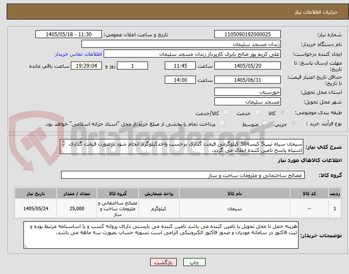Image resolution: width=349 pixels, height=274 pixels.
Task: Click the شماره نیاز field 1105090192000025
Action: [x=247, y=34]
